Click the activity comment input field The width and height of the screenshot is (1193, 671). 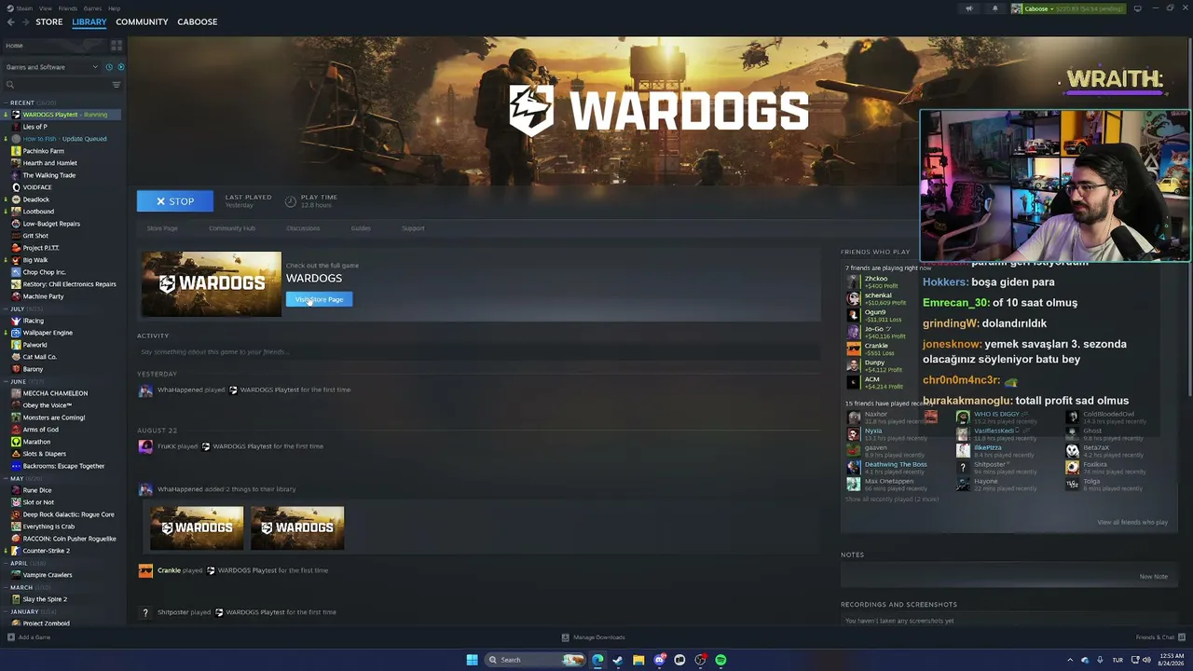(479, 352)
